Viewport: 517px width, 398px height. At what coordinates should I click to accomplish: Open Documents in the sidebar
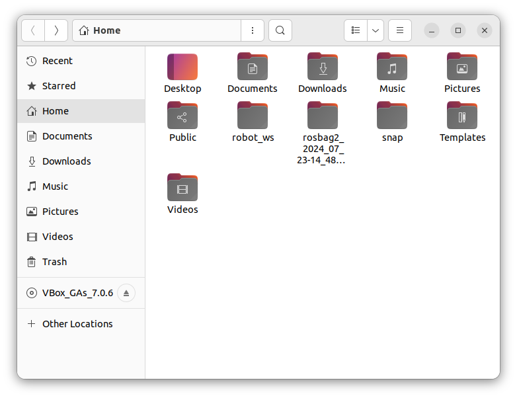81,136
